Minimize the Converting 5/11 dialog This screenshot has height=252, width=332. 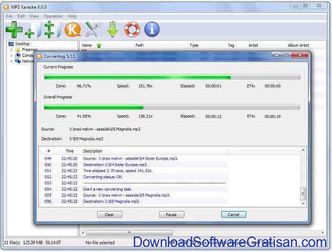tap(276, 55)
